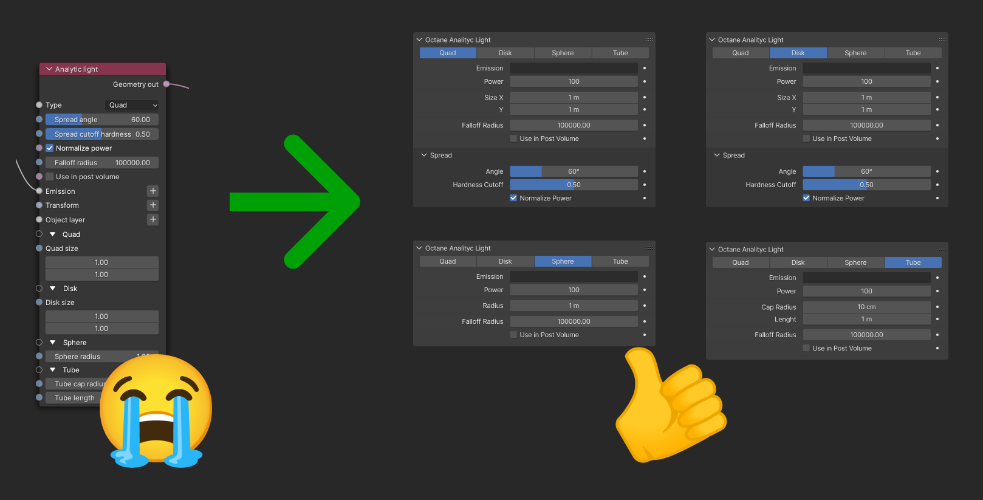Switch to Sphere tab in the Quad-selected panel

[x=563, y=53]
